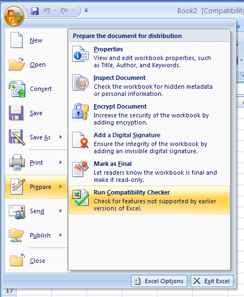The height and width of the screenshot is (297, 244).
Task: Click the Prepare checklist icon
Action: 18,187
